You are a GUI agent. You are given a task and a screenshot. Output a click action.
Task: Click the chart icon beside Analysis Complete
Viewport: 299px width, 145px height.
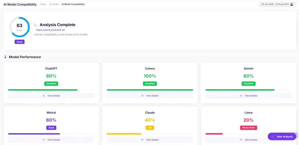[x=36, y=25]
